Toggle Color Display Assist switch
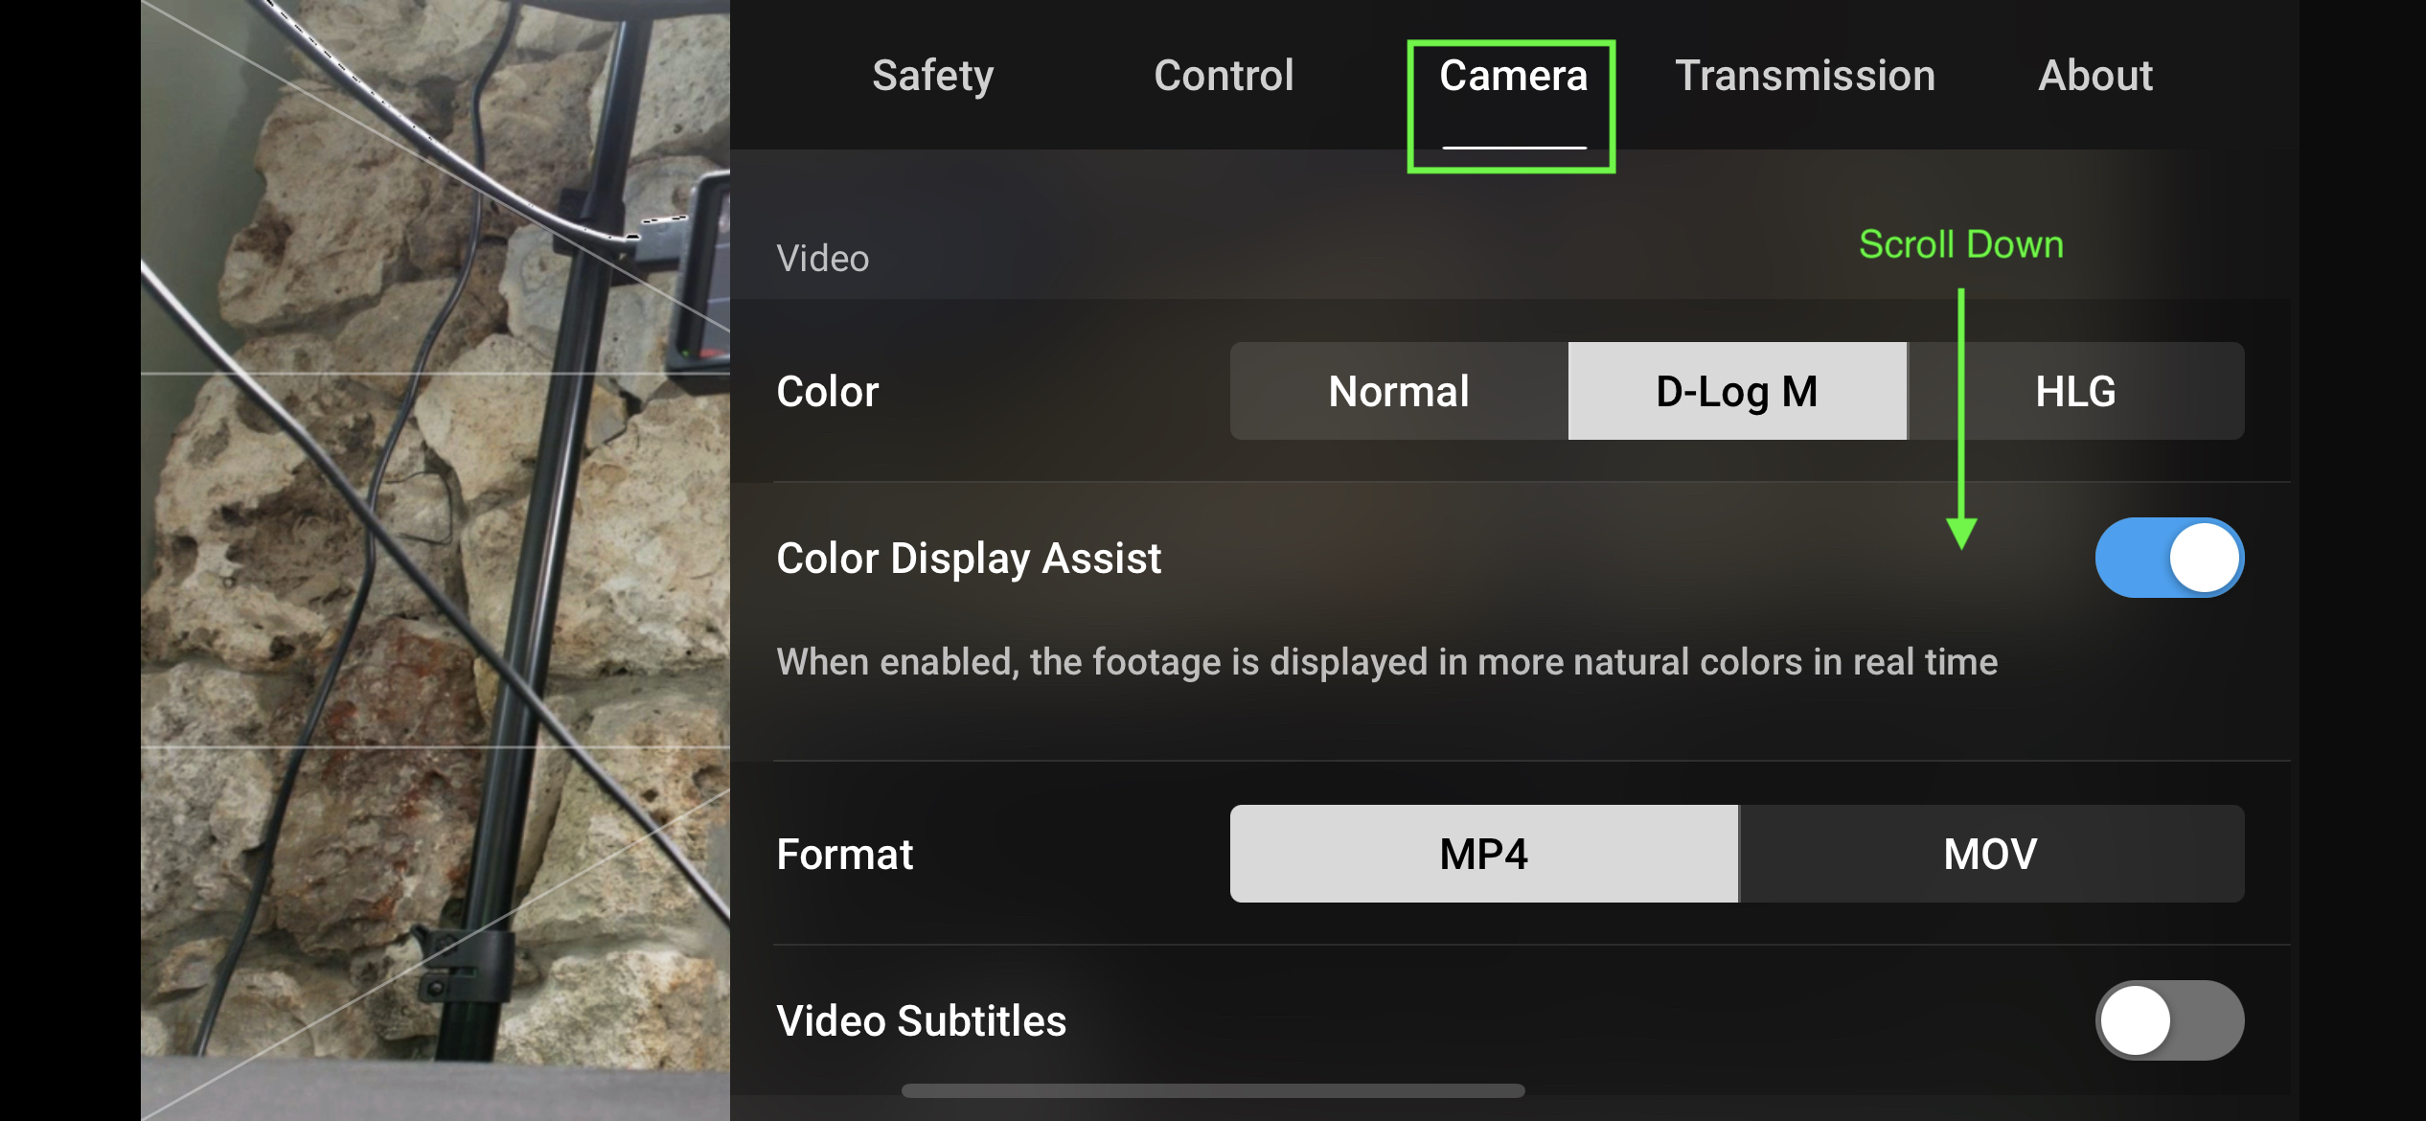Viewport: 2426px width, 1121px height. coord(2169,558)
